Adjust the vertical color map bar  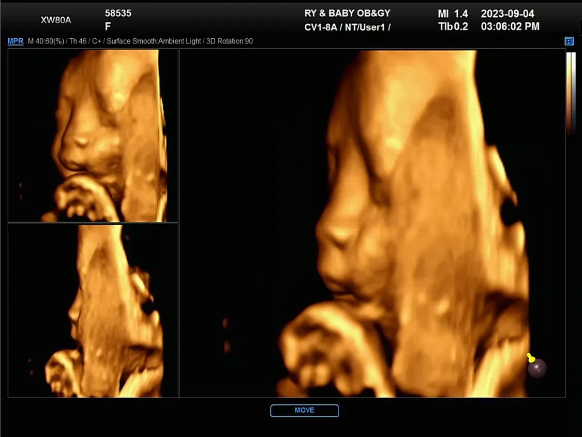pyautogui.click(x=571, y=93)
